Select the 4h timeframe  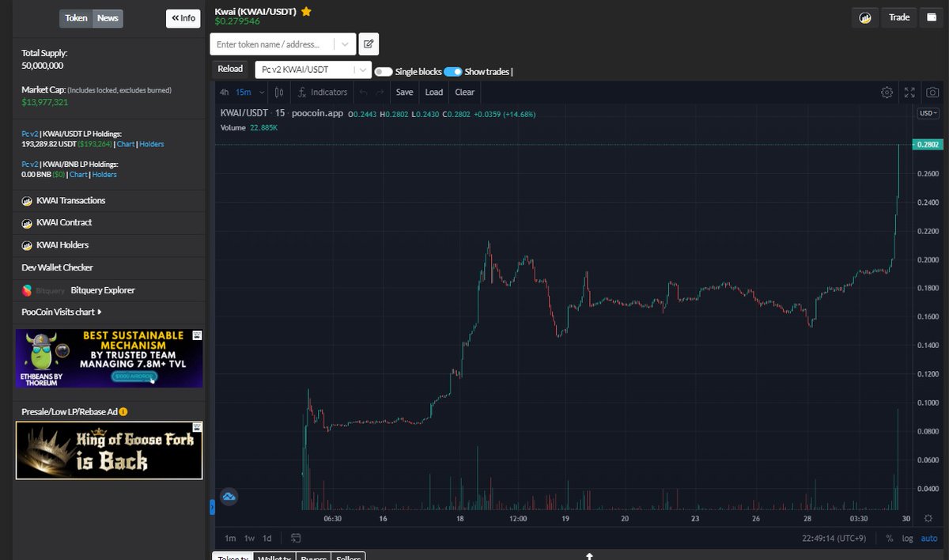225,92
